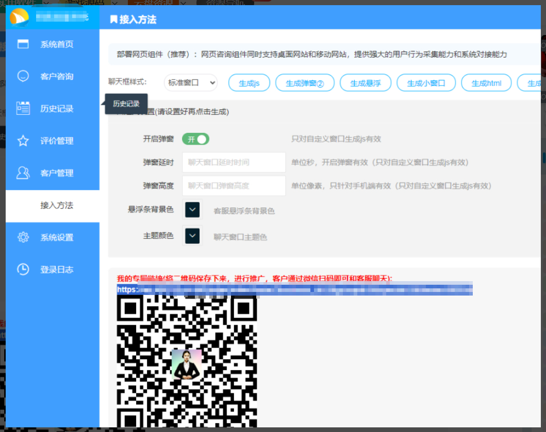Select the 接入方法 sidebar item
The image size is (546, 432).
[x=53, y=205]
